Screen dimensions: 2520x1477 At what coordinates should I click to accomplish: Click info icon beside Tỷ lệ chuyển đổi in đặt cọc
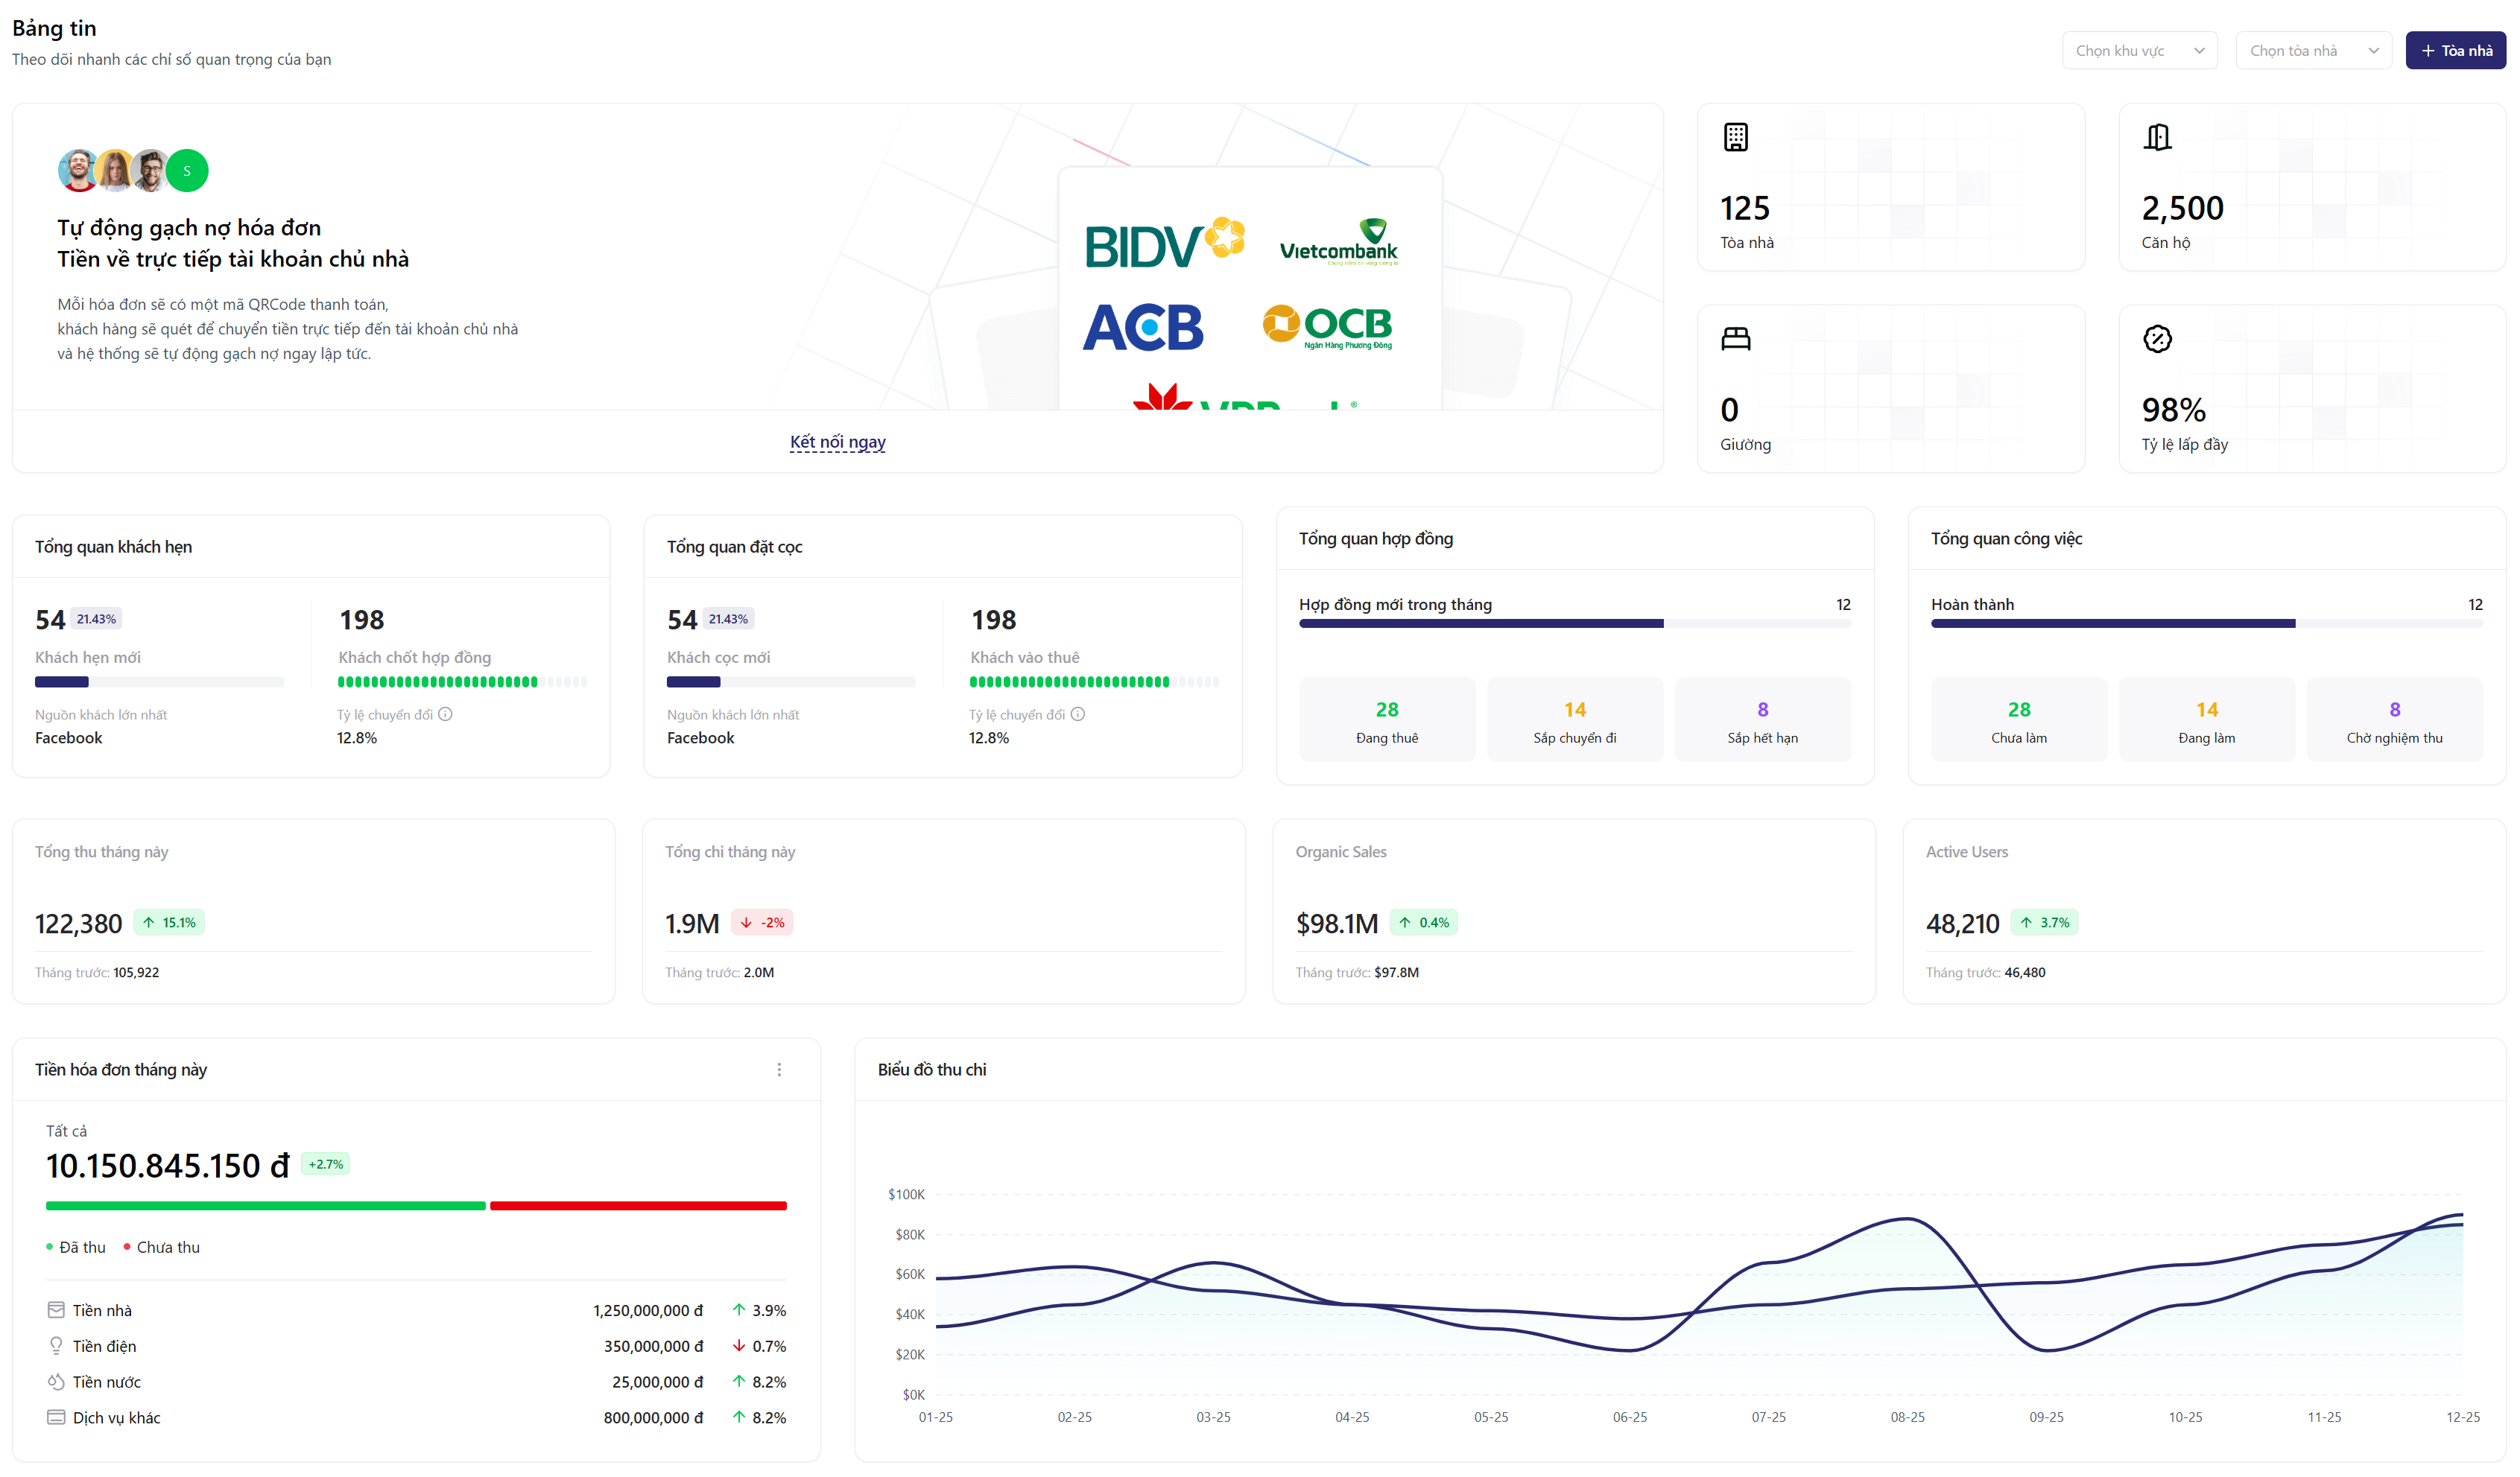pyautogui.click(x=1078, y=714)
